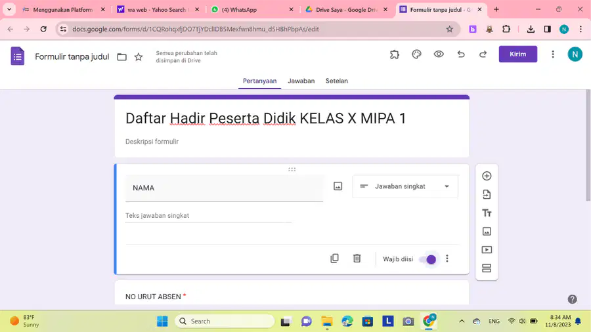The width and height of the screenshot is (591, 332).
Task: Preview the form with the eye icon
Action: tap(439, 54)
